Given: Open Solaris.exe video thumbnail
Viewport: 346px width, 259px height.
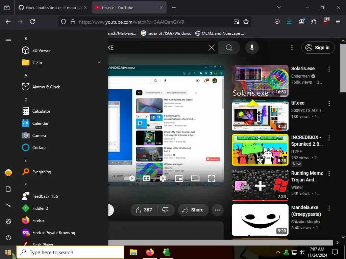Looking at the screenshot, I should pyautogui.click(x=260, y=81).
